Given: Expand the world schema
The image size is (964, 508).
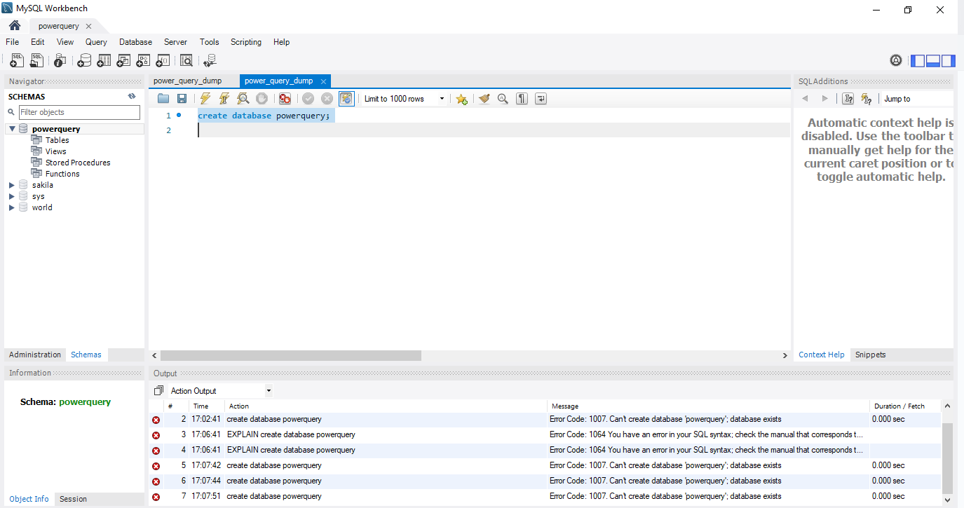Looking at the screenshot, I should (x=12, y=207).
